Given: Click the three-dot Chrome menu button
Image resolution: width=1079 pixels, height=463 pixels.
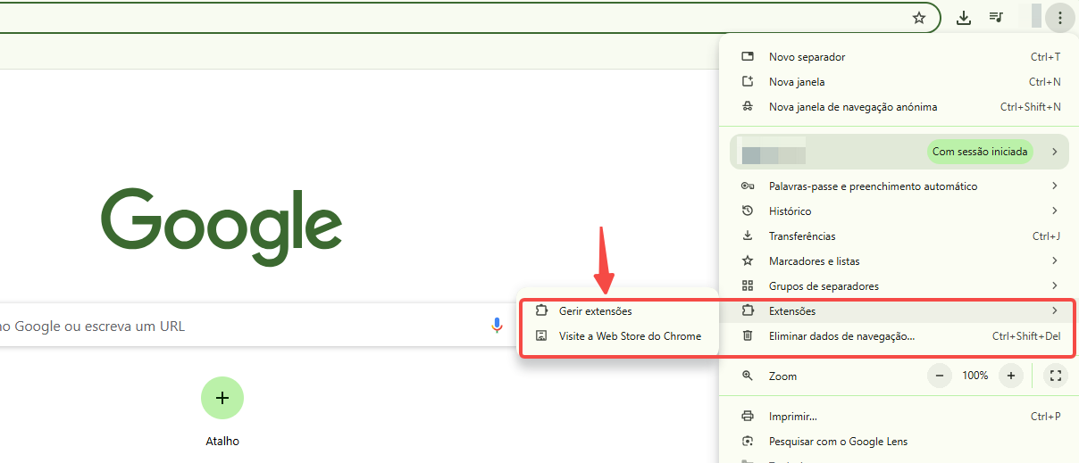Looking at the screenshot, I should click(x=1058, y=18).
